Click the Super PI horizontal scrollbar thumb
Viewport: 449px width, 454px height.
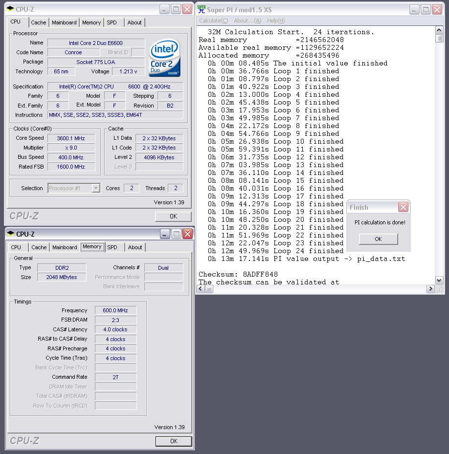(209, 289)
